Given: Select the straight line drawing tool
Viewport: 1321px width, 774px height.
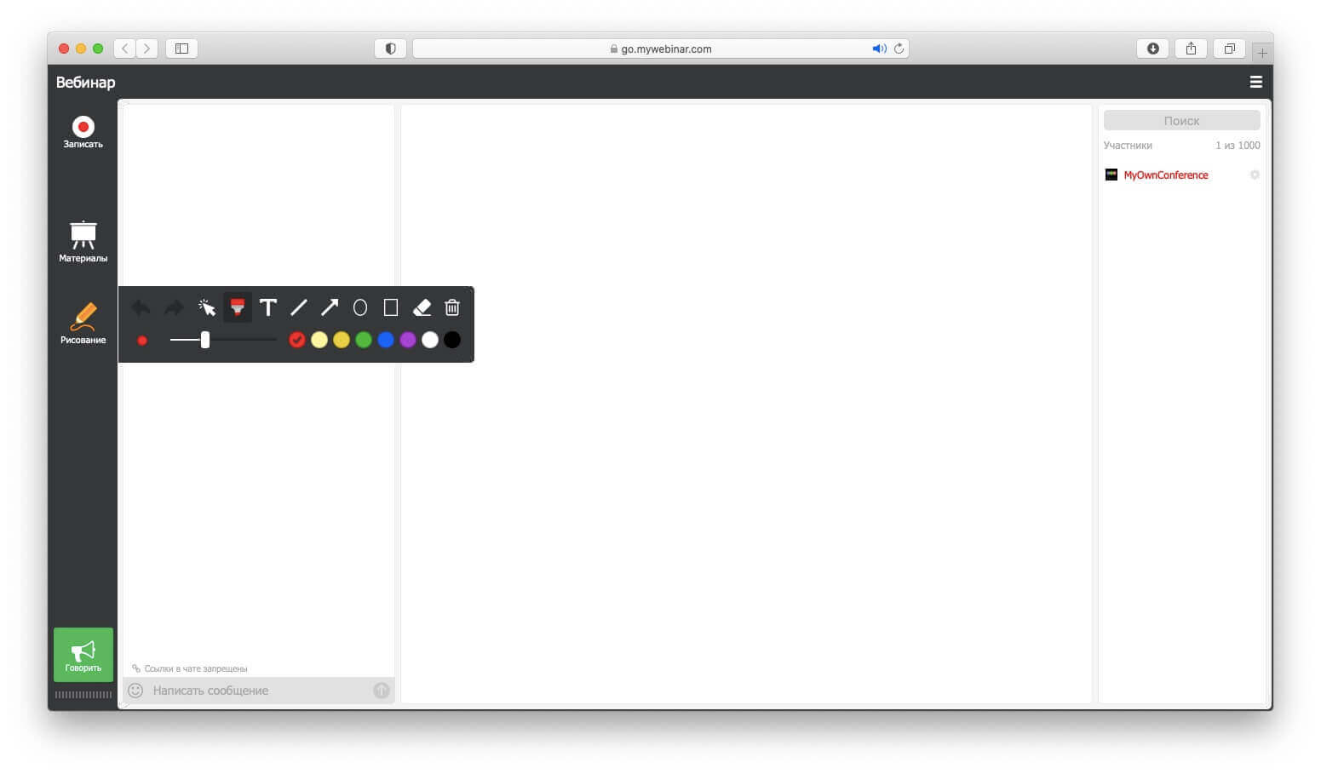Looking at the screenshot, I should point(299,307).
